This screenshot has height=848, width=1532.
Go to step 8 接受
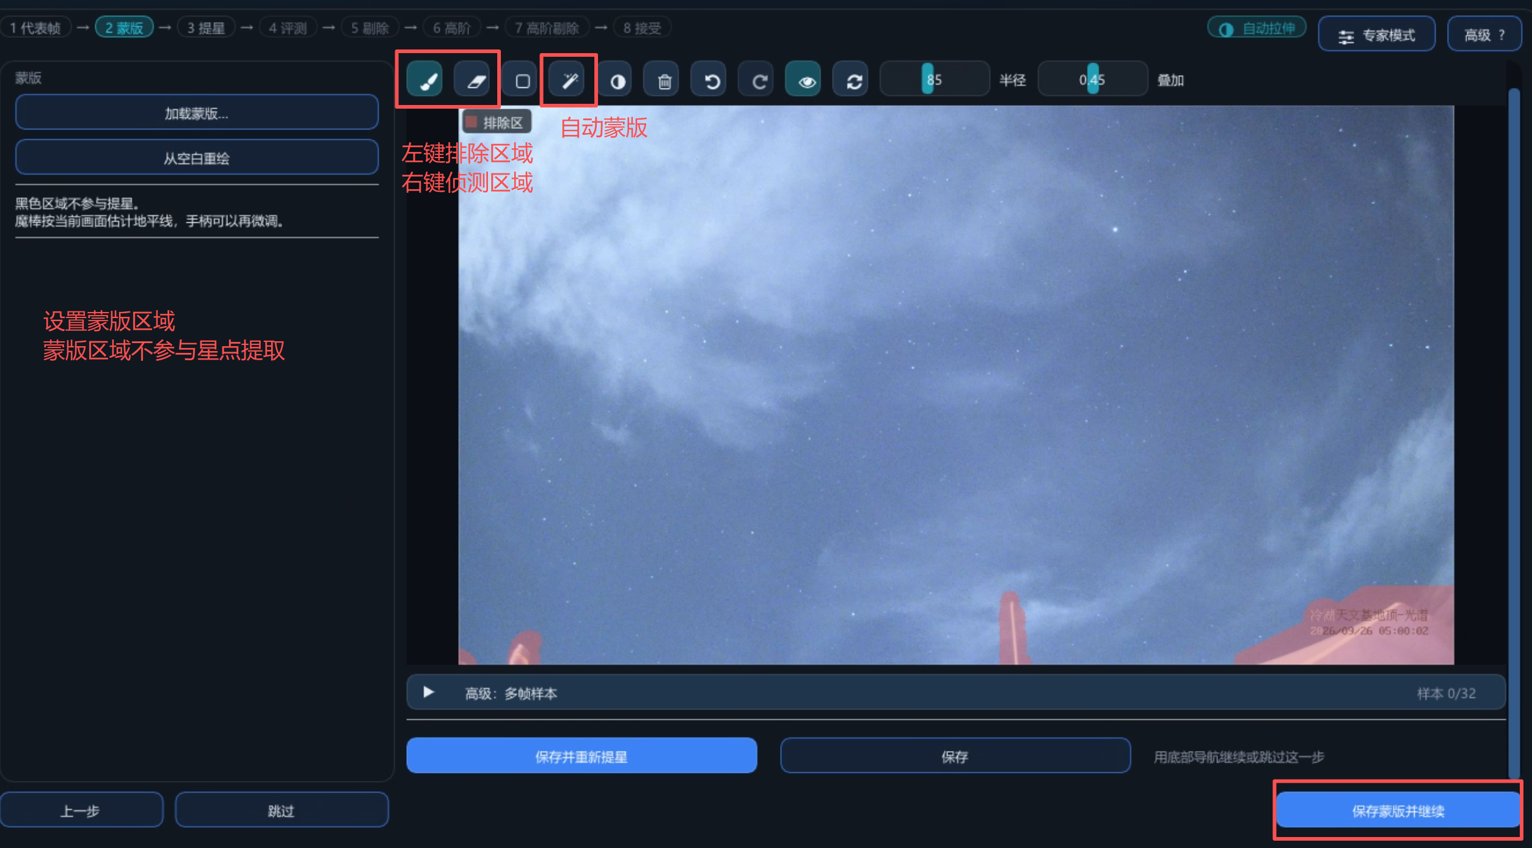(642, 28)
